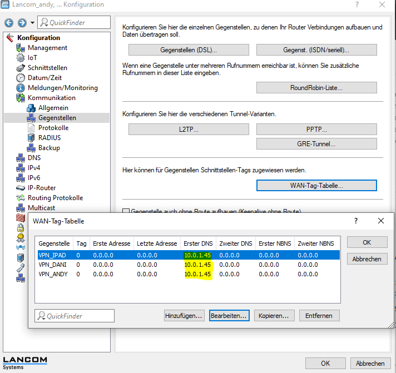Click the Kommunikation icon

point(21,98)
